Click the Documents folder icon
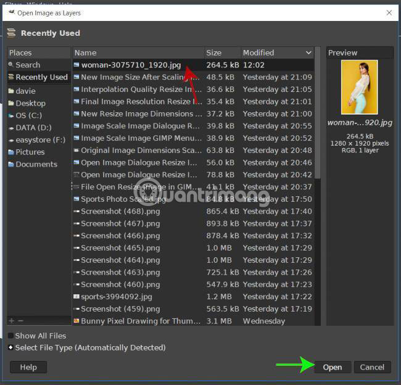Screen dimensions: 401x385 click(11, 164)
